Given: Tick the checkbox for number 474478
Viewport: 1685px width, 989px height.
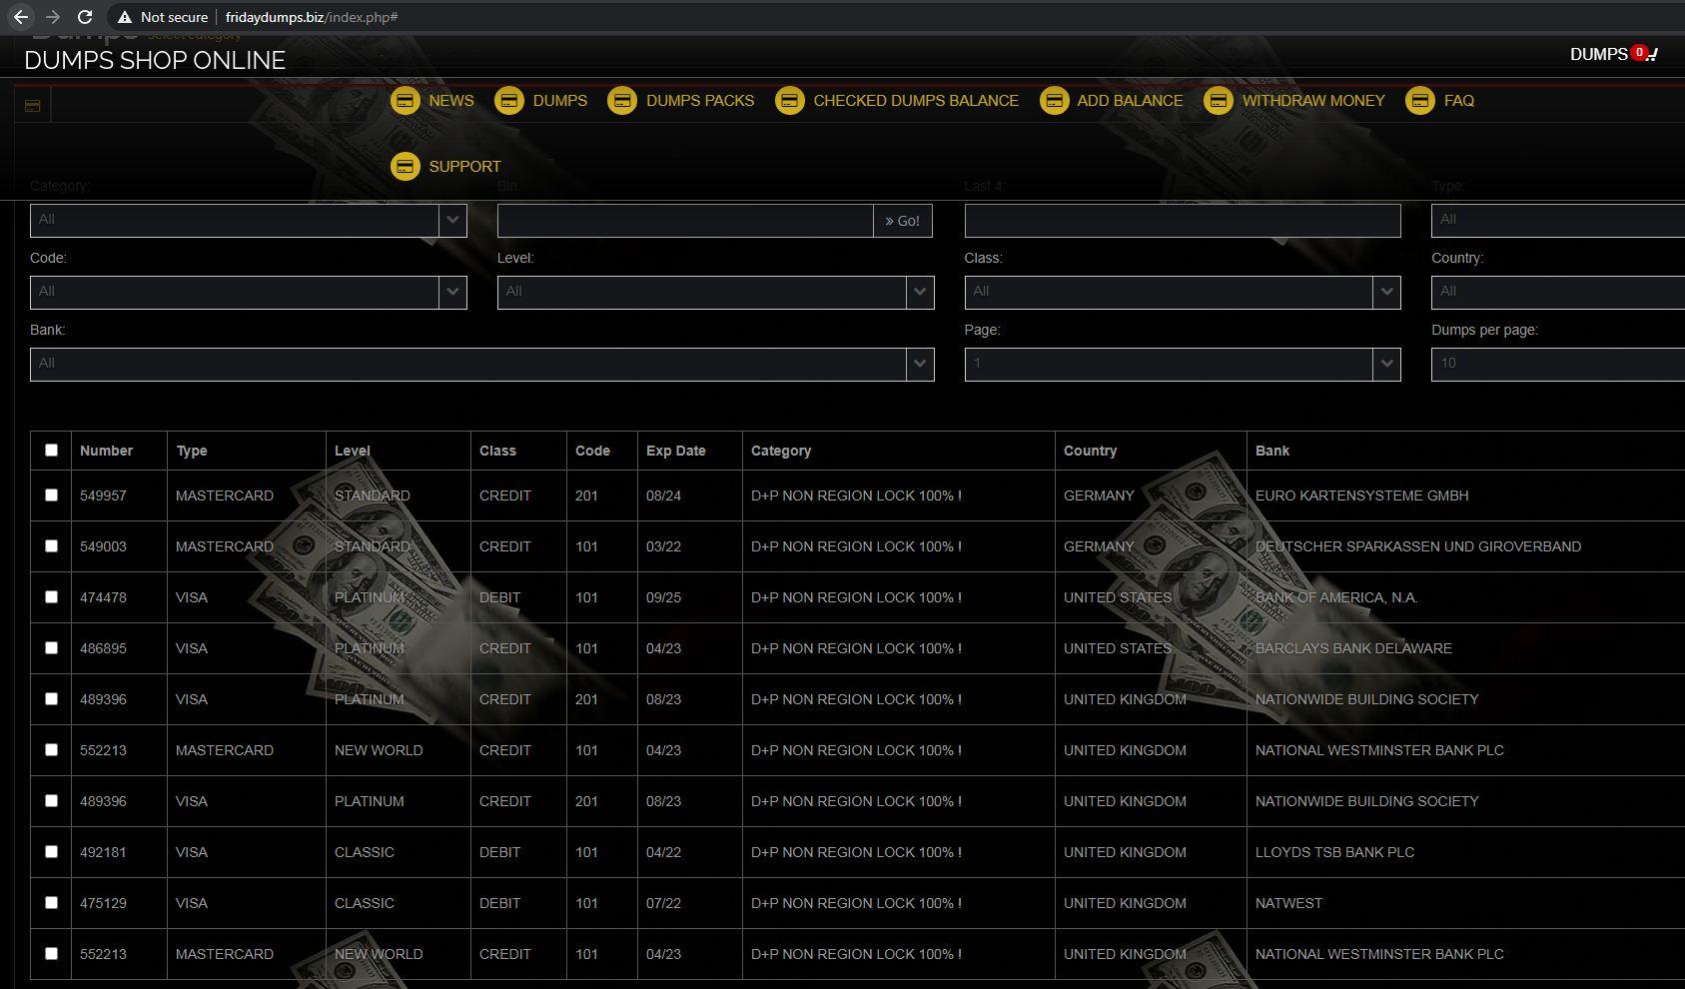Looking at the screenshot, I should [51, 596].
